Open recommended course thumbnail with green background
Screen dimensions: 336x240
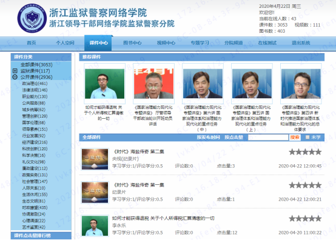tap(104, 84)
